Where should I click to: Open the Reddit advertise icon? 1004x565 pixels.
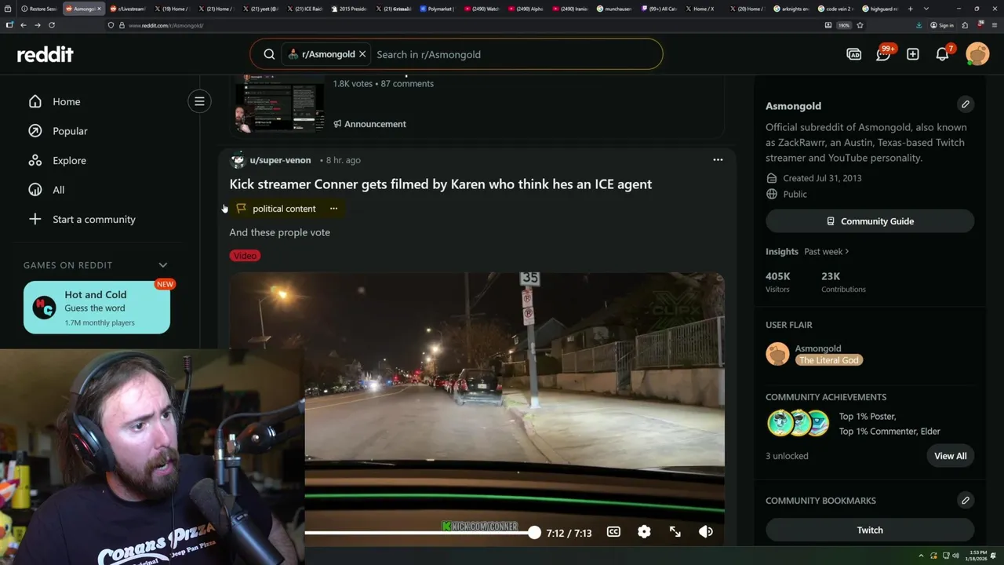tap(854, 54)
